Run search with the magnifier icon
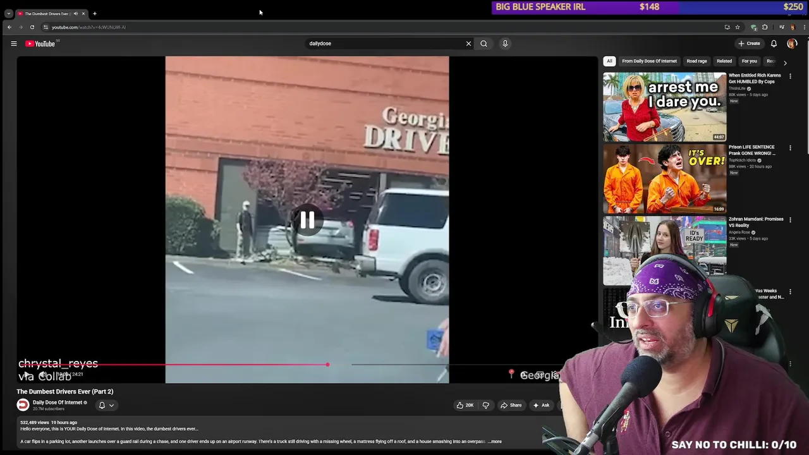This screenshot has width=809, height=455. [484, 44]
